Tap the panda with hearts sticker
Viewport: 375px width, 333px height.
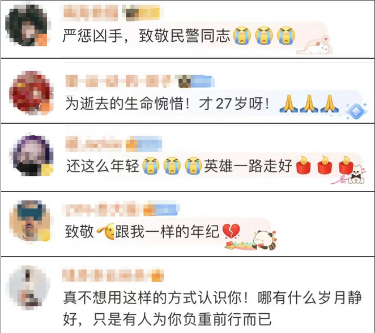[264, 240]
